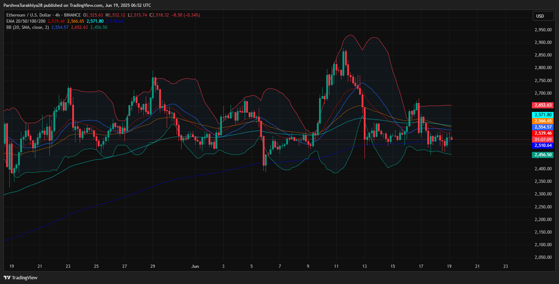Screen dimensions: 559x284
Task: Select the BB (20, SMA, close, 2) legend
Action: click(27, 27)
